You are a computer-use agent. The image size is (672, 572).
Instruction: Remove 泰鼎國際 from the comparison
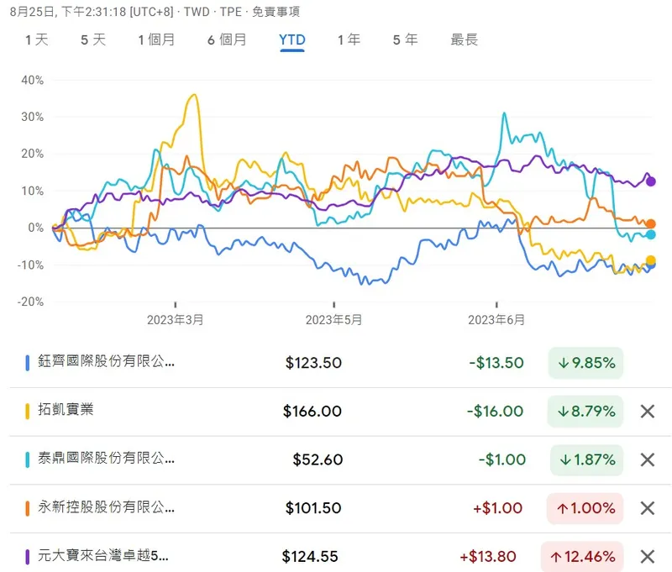(x=647, y=459)
